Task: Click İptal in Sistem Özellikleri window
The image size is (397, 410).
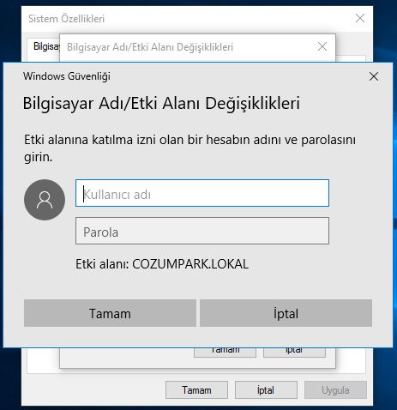Action: (x=266, y=390)
